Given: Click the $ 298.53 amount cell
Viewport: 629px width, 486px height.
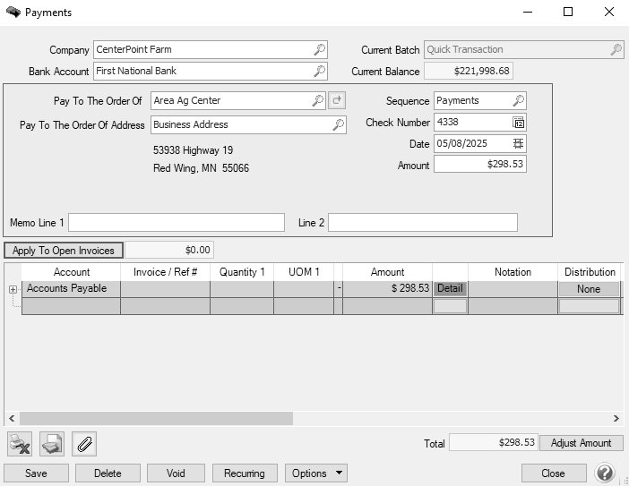Looking at the screenshot, I should coord(387,288).
